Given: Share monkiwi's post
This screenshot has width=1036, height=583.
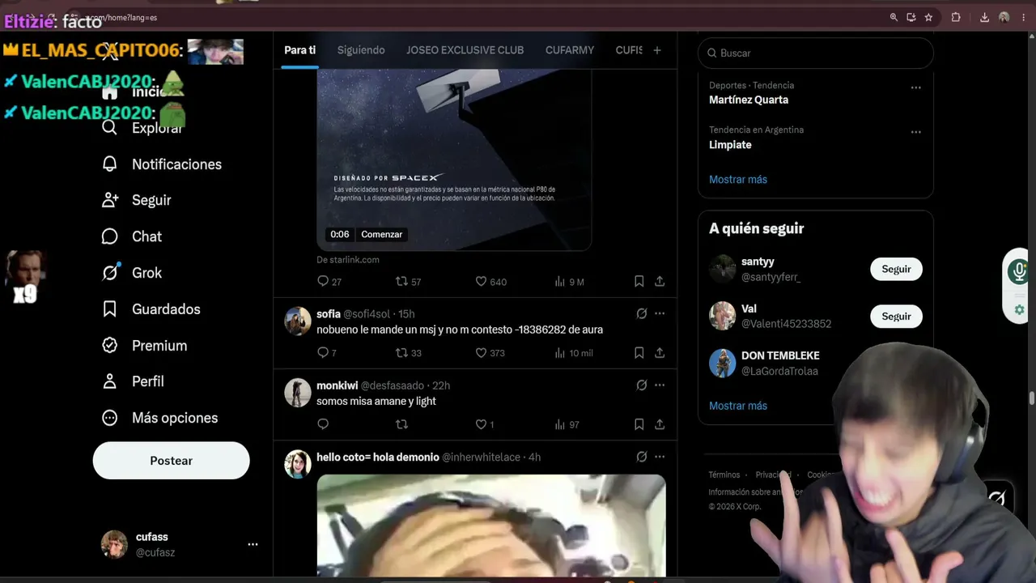Looking at the screenshot, I should point(660,424).
